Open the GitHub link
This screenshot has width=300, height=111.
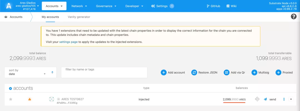(x=214, y=6)
